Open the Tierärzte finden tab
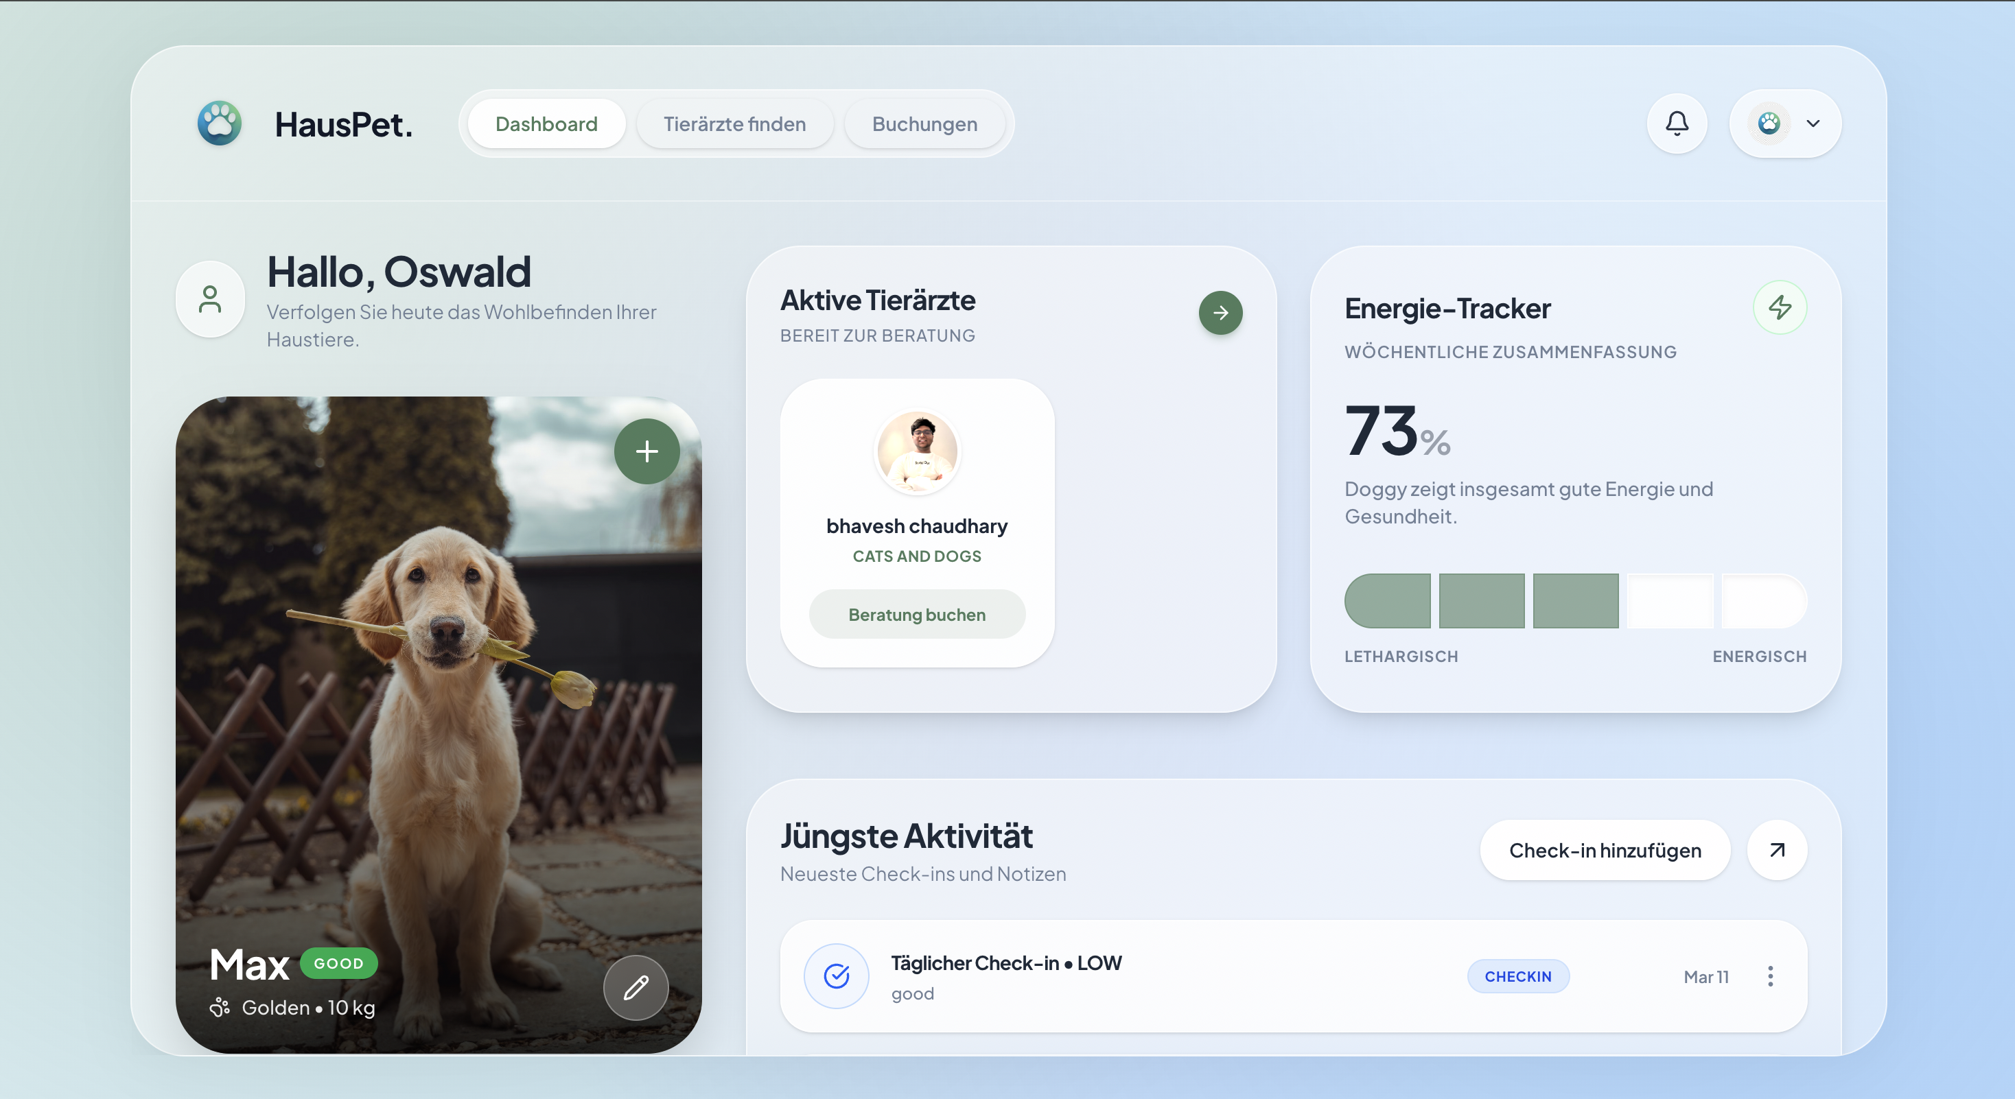Image resolution: width=2015 pixels, height=1099 pixels. (x=734, y=123)
